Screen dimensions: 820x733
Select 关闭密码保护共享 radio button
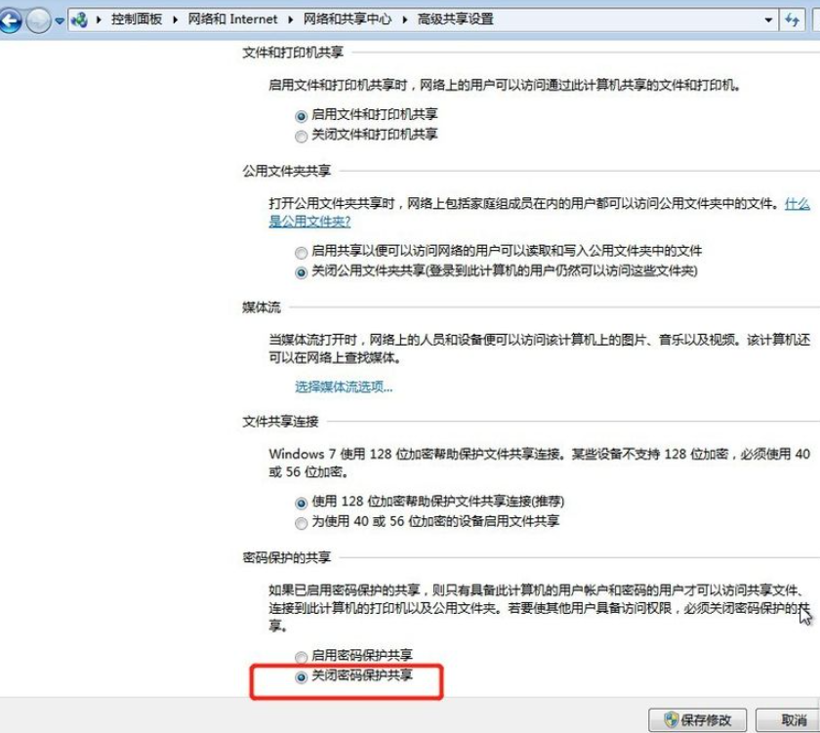(301, 676)
